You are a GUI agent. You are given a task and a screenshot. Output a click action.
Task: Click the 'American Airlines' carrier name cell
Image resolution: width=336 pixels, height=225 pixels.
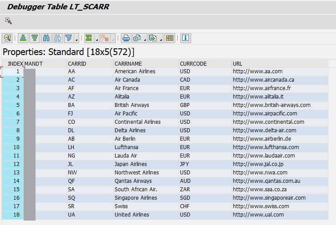pos(146,71)
